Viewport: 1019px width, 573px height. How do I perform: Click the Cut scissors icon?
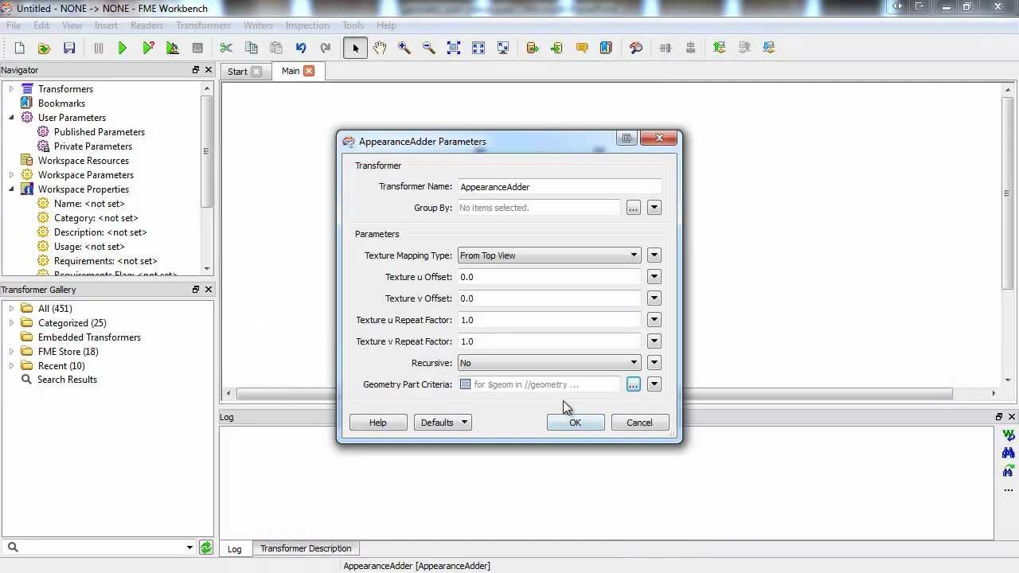pyautogui.click(x=226, y=48)
